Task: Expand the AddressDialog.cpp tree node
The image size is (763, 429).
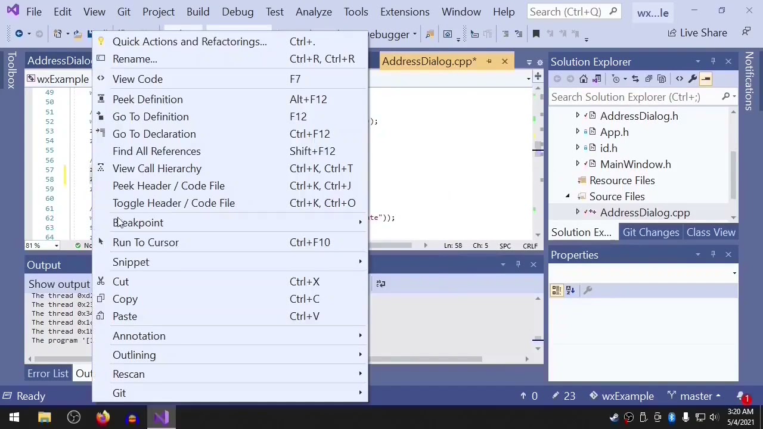Action: click(x=577, y=212)
